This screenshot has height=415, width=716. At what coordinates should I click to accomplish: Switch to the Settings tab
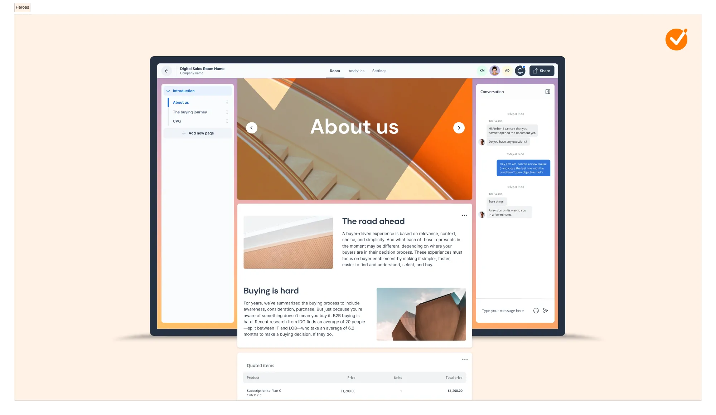(379, 70)
